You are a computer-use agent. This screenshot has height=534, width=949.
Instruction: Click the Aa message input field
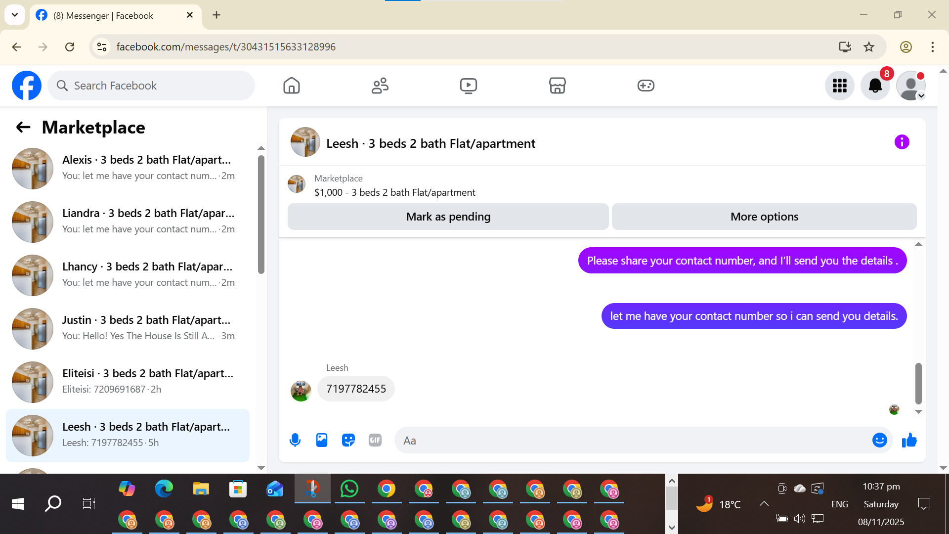(633, 440)
